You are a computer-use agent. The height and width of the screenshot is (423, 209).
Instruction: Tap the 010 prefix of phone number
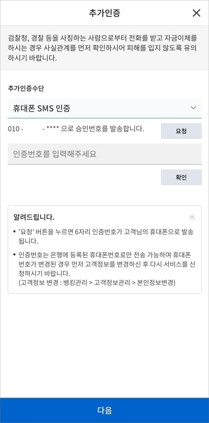tap(15, 129)
